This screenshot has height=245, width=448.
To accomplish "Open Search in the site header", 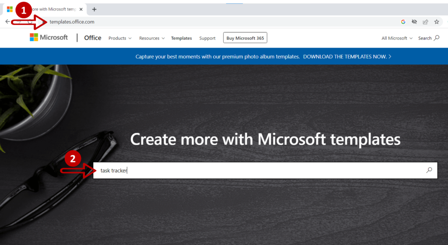I will (428, 38).
